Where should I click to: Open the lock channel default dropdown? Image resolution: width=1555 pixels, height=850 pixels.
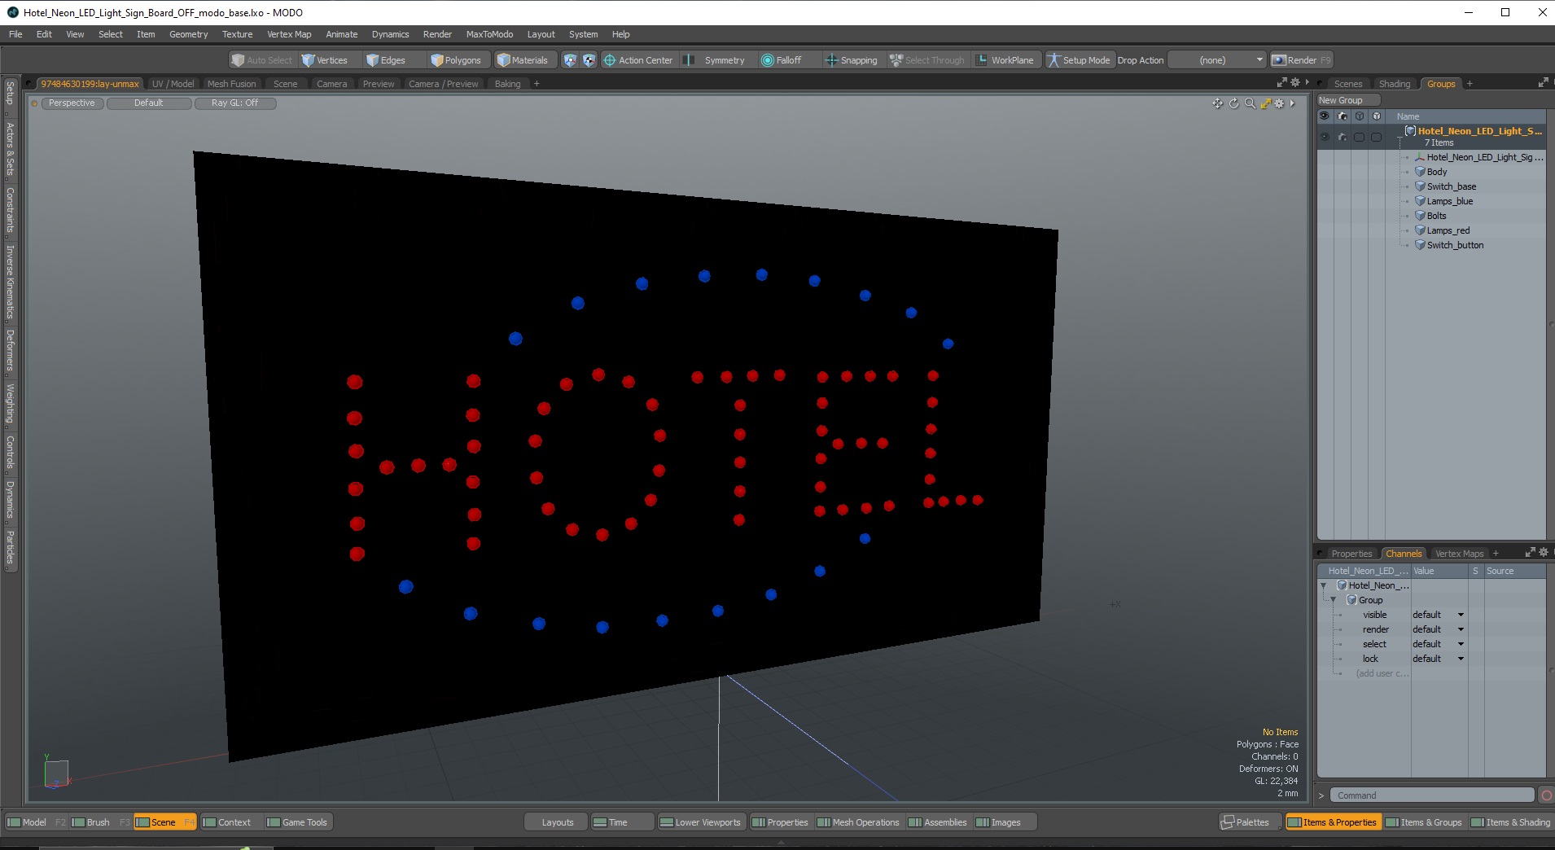[1439, 659]
